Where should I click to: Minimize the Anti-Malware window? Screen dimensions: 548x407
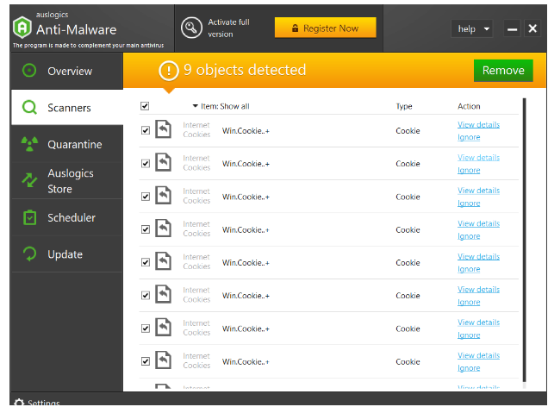512,28
